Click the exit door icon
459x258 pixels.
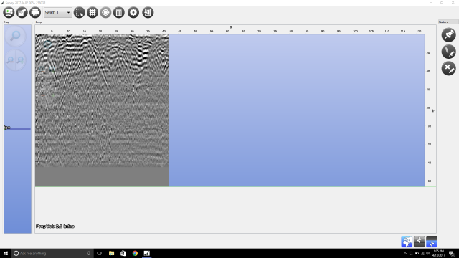pyautogui.click(x=148, y=13)
